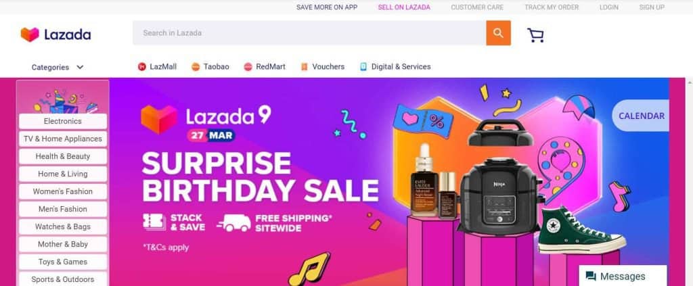The width and height of the screenshot is (693, 286).
Task: Open the shopping cart icon
Action: click(x=536, y=35)
